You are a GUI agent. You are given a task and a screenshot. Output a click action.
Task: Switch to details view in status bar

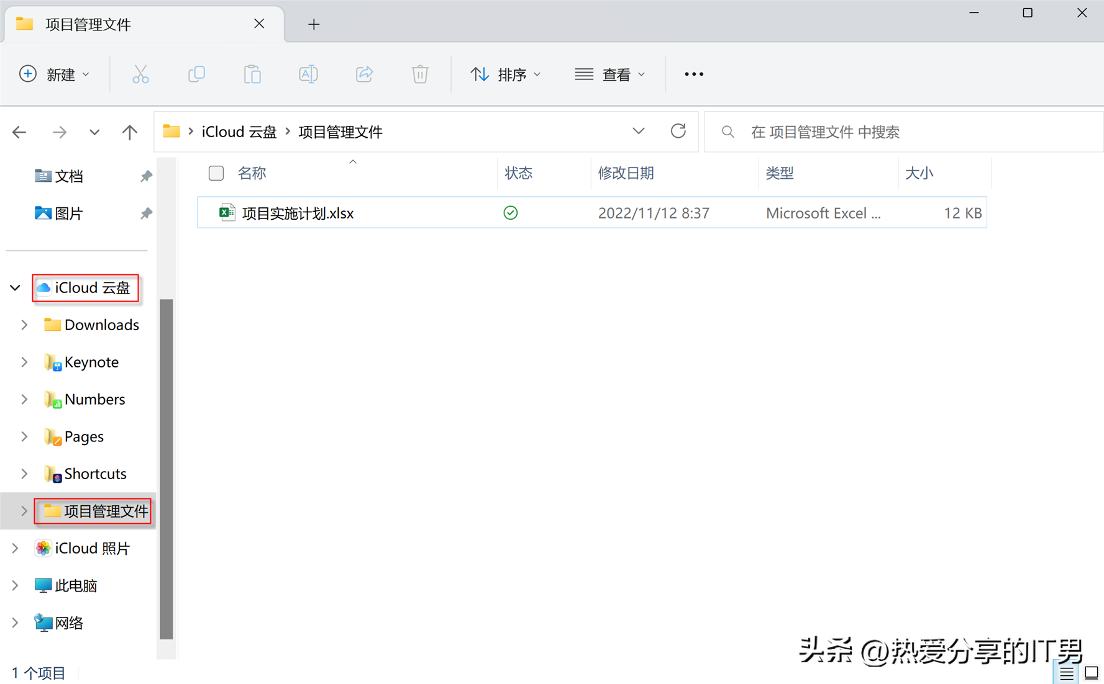(1067, 673)
